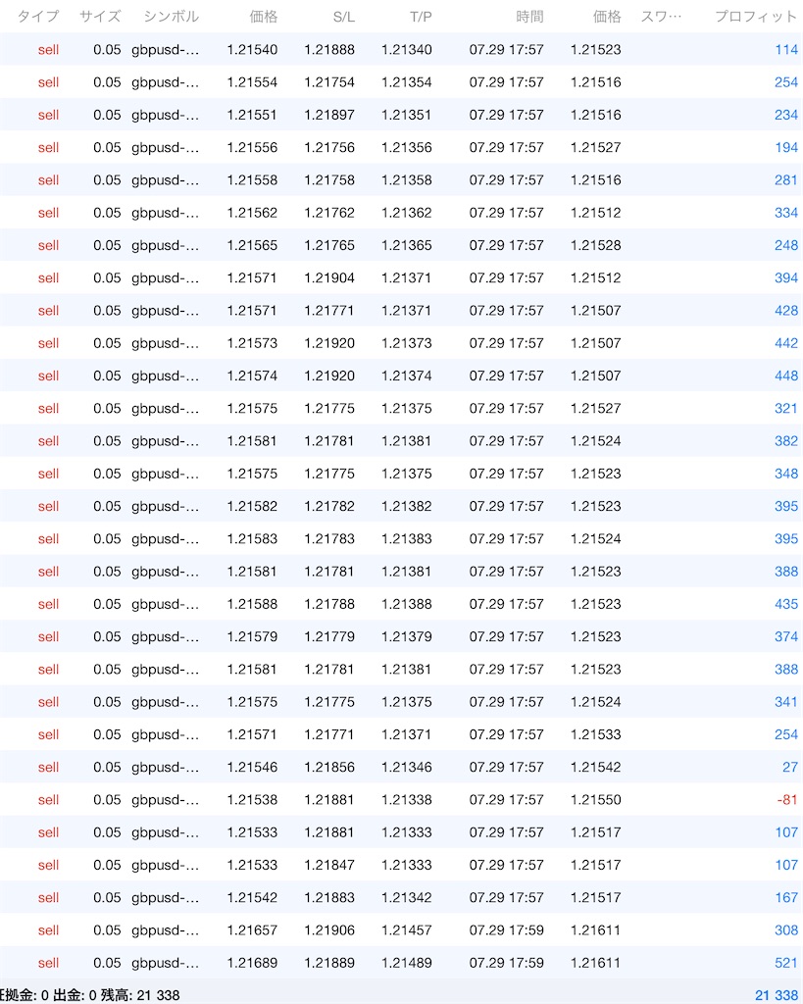Select the profit value 341
803x1004 pixels.
pyautogui.click(x=786, y=702)
